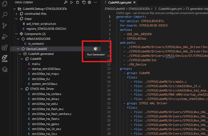Screen dimensions: 208x136
Task: Open ac6_linker_script.sct.src file
Action: [x=41, y=24]
